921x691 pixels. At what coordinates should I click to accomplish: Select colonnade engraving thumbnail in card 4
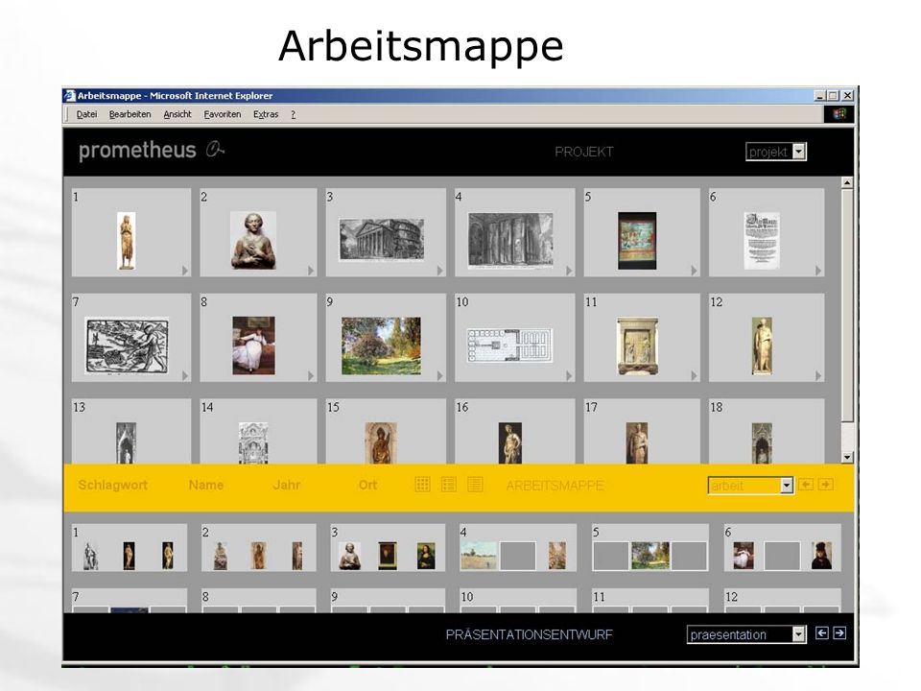click(x=510, y=241)
